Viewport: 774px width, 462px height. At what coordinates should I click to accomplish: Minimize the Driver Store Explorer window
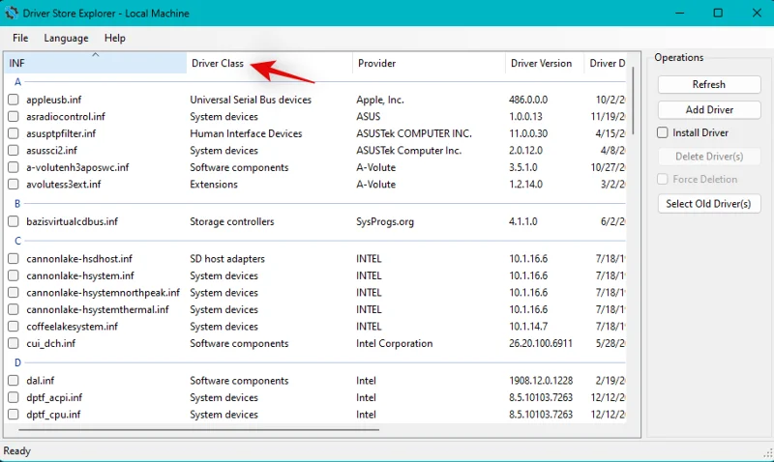pos(680,13)
